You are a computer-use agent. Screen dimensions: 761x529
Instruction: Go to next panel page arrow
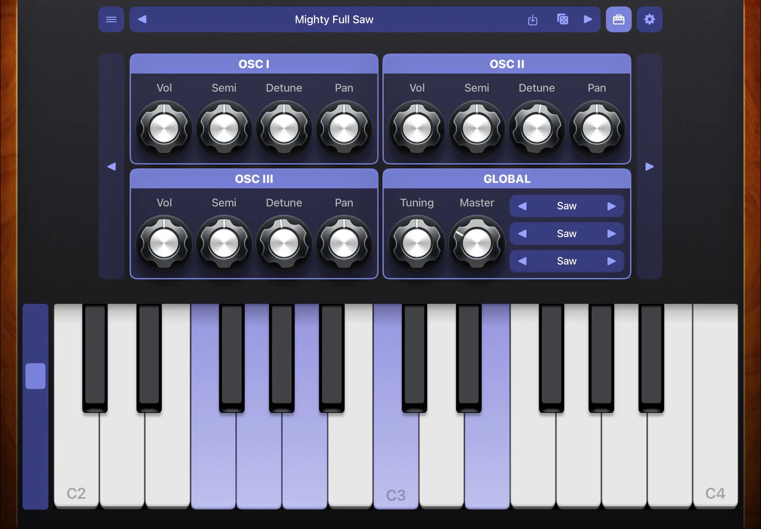click(649, 166)
